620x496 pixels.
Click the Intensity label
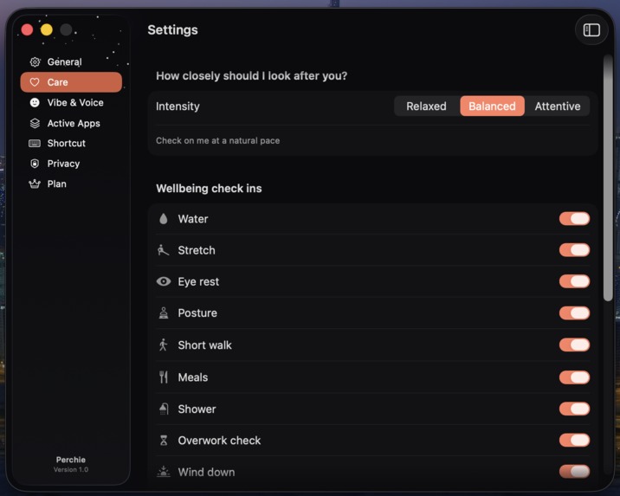coord(178,106)
